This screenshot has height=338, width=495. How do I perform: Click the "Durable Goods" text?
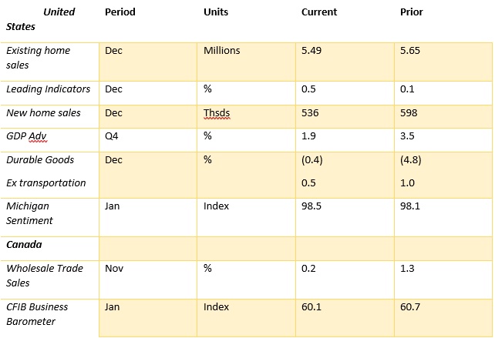[40, 160]
